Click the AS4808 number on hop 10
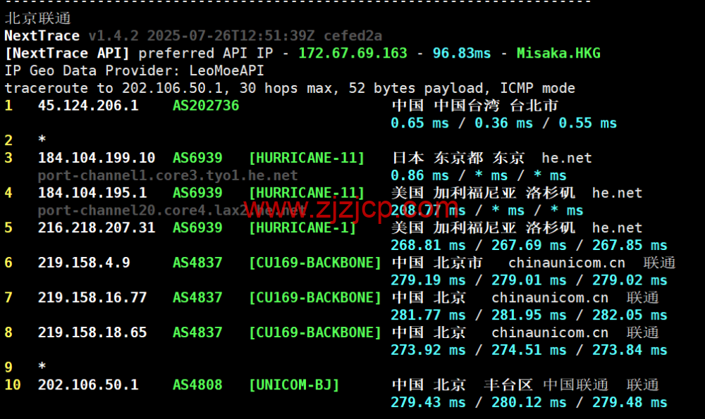The height and width of the screenshot is (419, 705). coord(197,384)
